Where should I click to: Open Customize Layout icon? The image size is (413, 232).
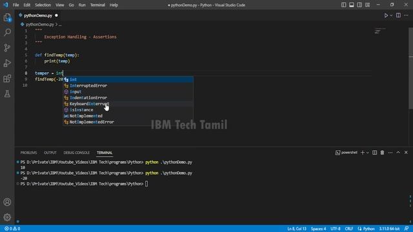[367, 5]
